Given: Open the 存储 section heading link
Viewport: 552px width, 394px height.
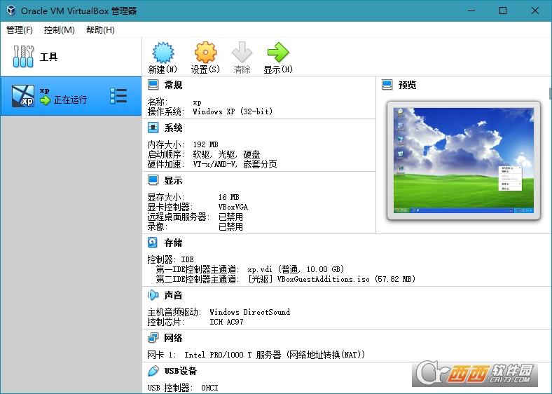Looking at the screenshot, I should pos(173,243).
